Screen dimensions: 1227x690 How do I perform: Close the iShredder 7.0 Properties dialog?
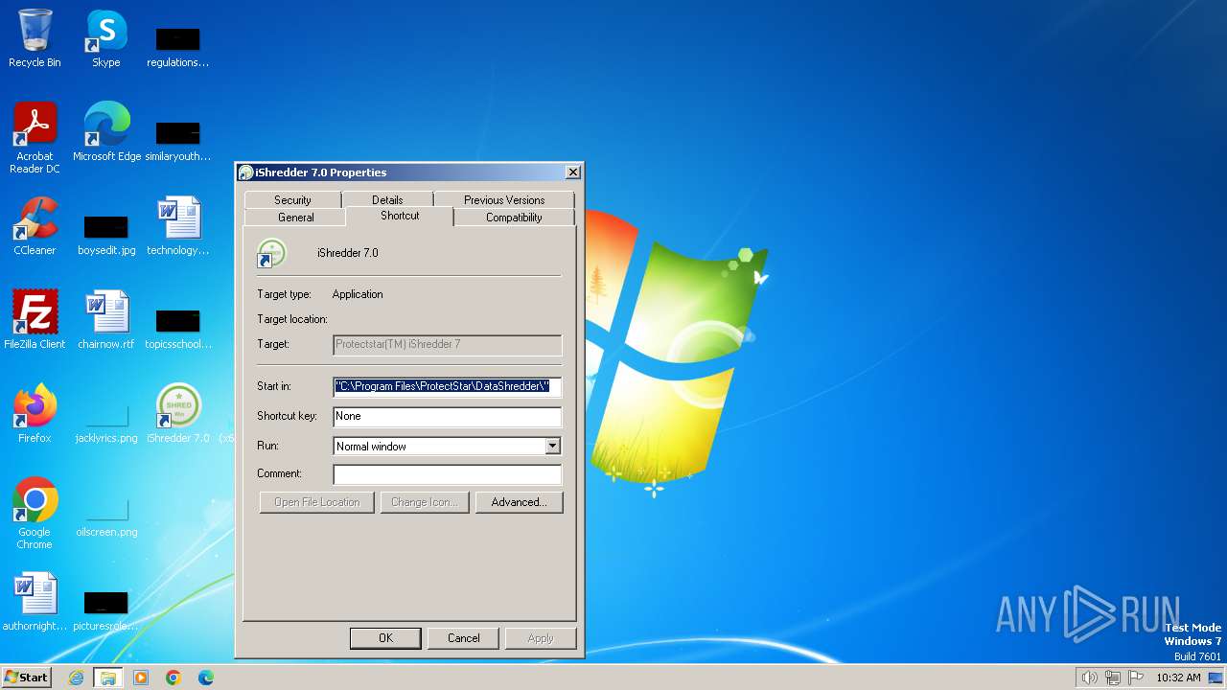pyautogui.click(x=572, y=172)
